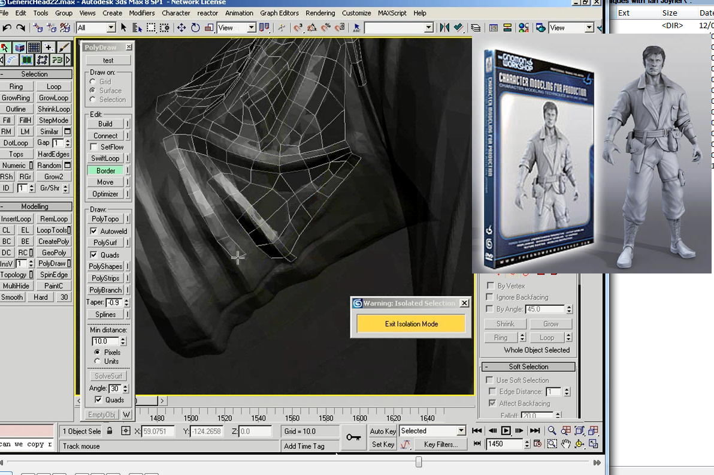This screenshot has width=714, height=475.
Task: Click the Auto Key button
Action: click(383, 431)
